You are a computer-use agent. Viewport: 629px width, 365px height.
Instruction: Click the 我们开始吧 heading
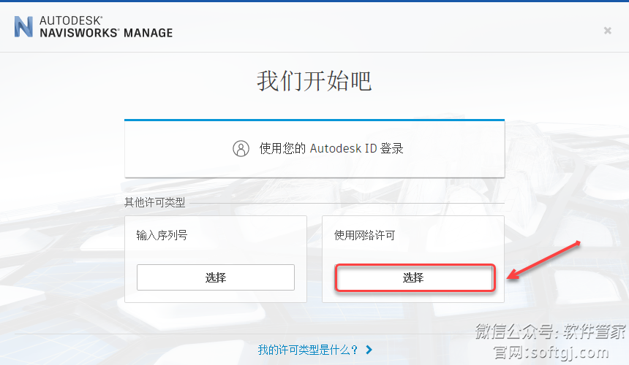click(x=314, y=81)
